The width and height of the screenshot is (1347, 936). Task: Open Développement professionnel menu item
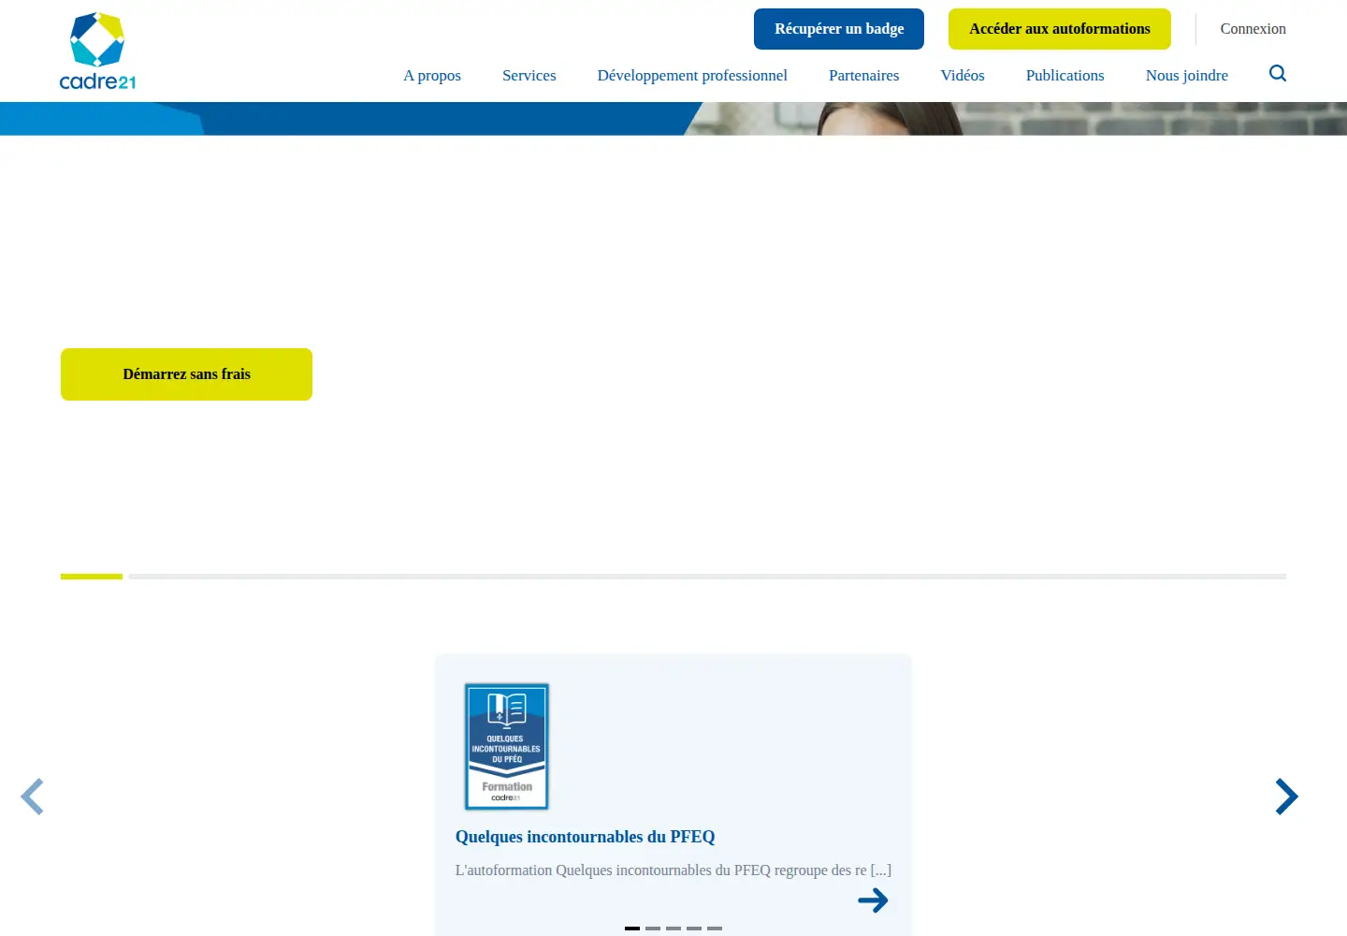(x=692, y=76)
